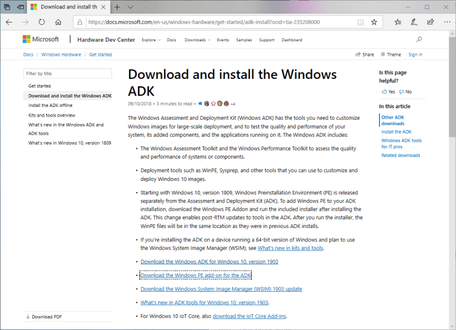
Task: Select Install the ADK offline in sidebar
Action: 51,105
